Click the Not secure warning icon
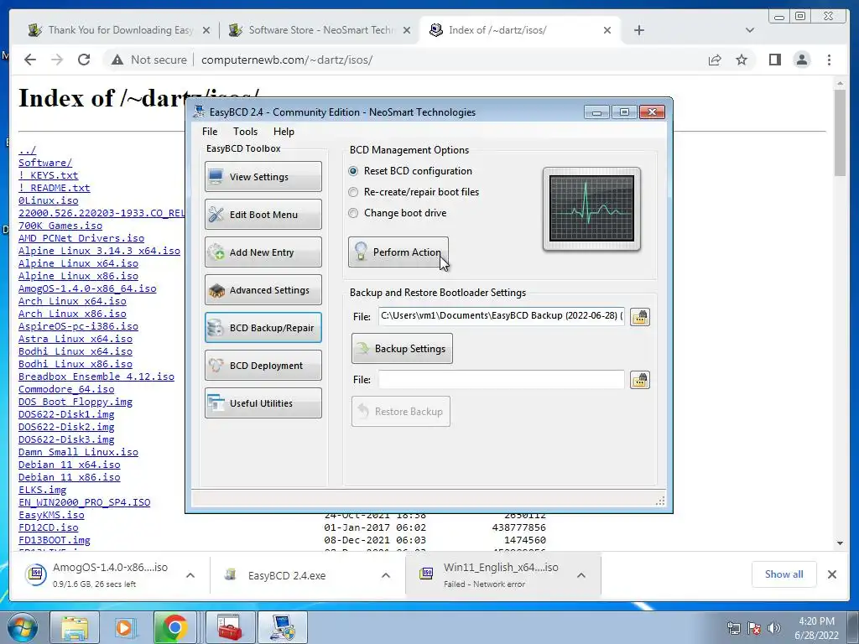Image resolution: width=859 pixels, height=644 pixels. coord(117,60)
